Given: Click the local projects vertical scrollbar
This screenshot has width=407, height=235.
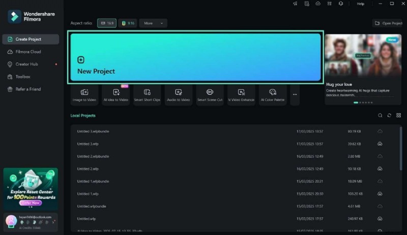Looking at the screenshot, I should [401, 149].
